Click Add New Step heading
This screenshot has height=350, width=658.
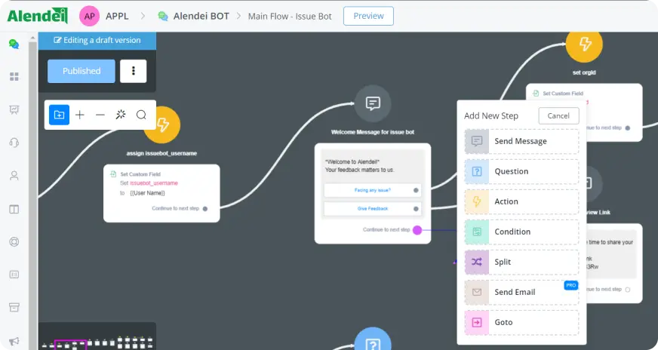coord(491,116)
